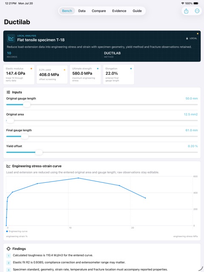Go to the Guide tab

point(137,11)
